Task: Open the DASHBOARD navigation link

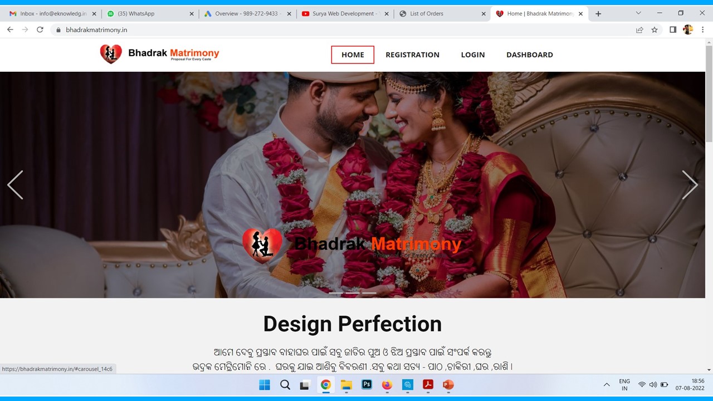Action: coord(529,55)
